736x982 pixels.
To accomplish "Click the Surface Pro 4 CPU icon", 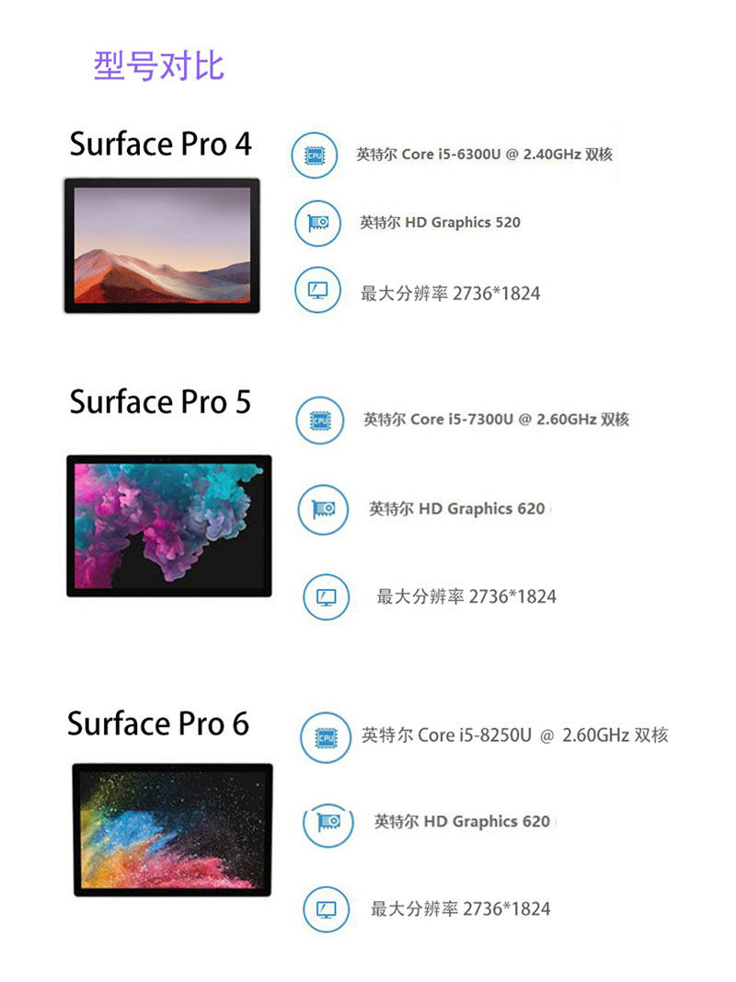I will [x=315, y=155].
